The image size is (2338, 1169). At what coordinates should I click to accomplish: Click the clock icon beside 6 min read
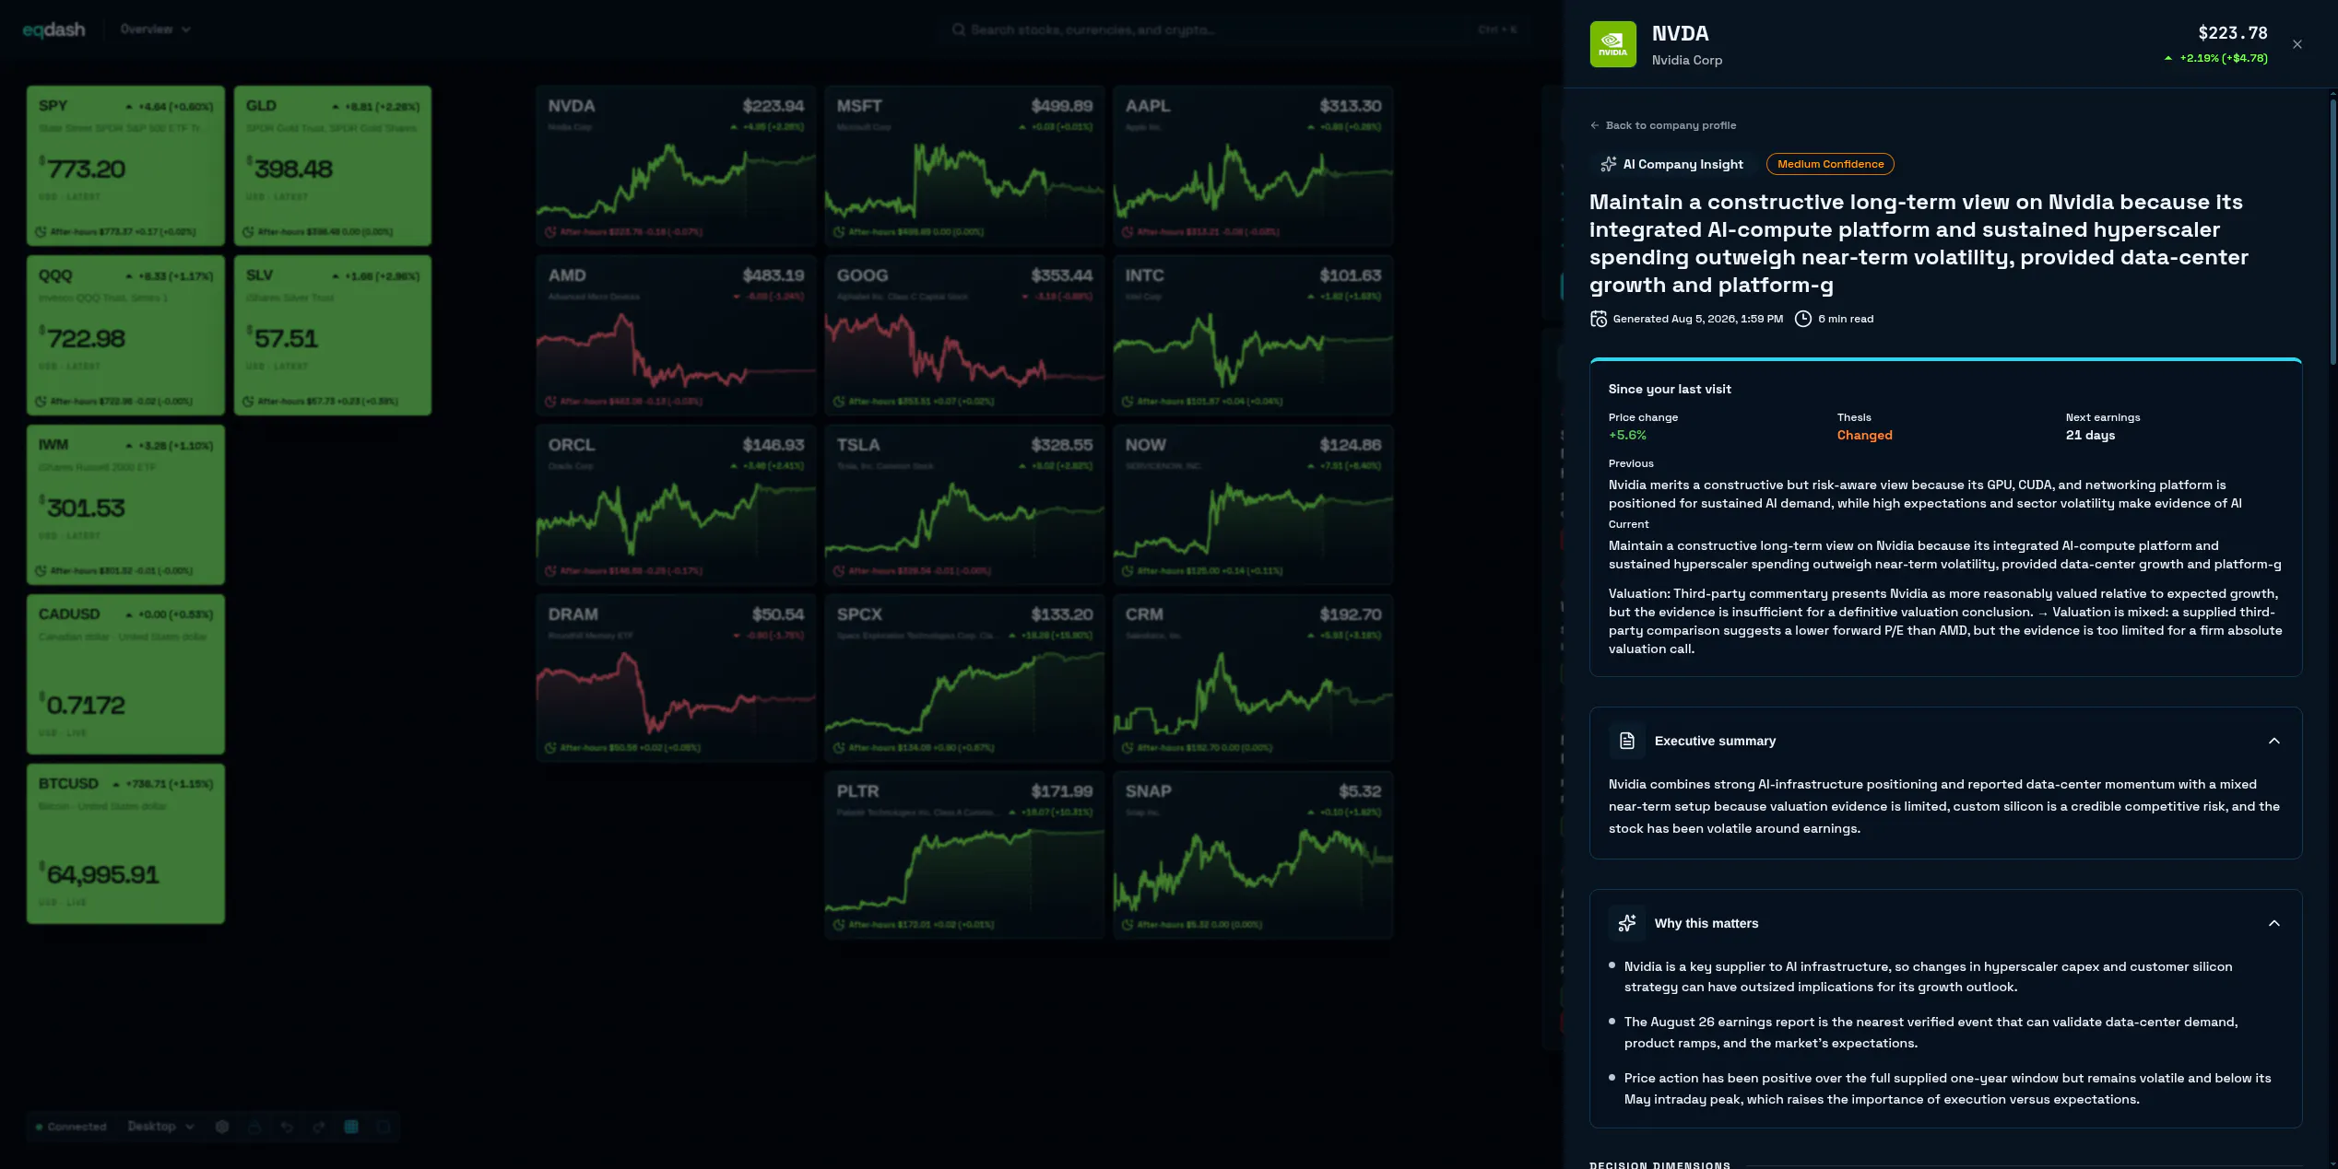click(1803, 319)
